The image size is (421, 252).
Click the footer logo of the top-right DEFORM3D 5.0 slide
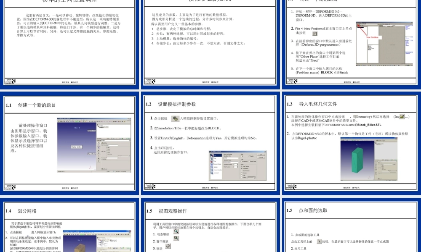click(292, 81)
